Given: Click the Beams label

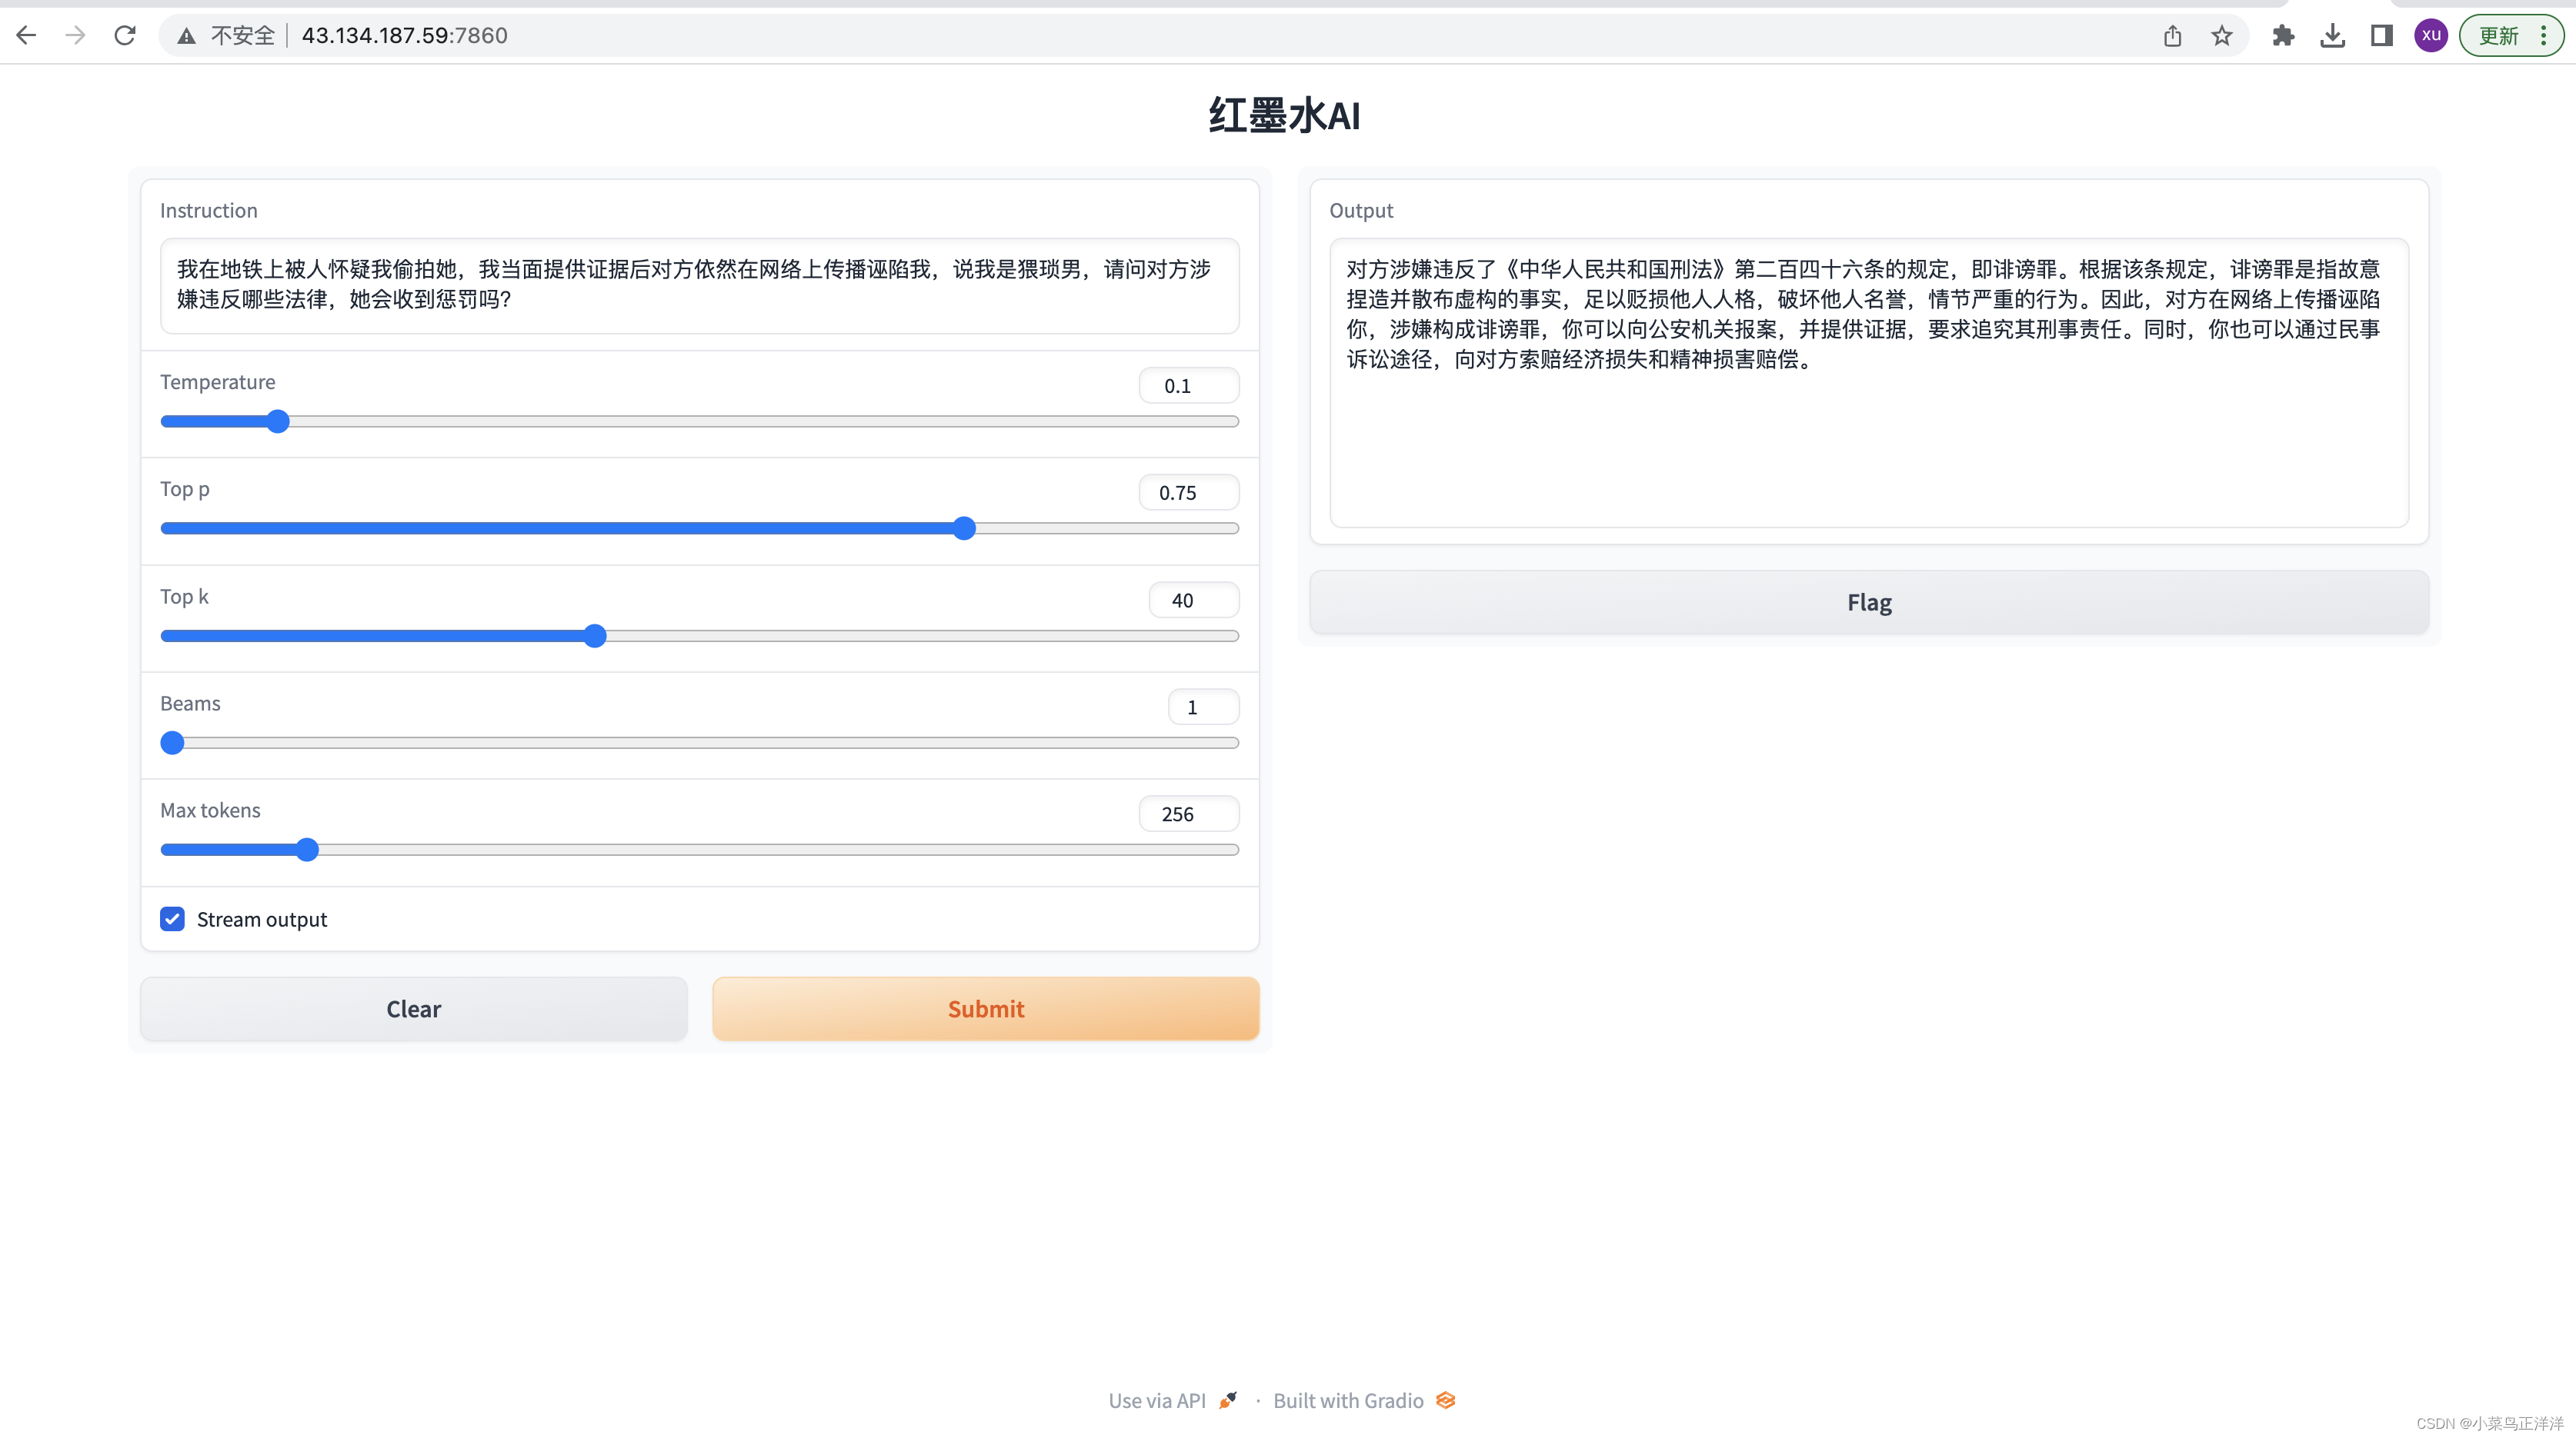Looking at the screenshot, I should (x=190, y=704).
